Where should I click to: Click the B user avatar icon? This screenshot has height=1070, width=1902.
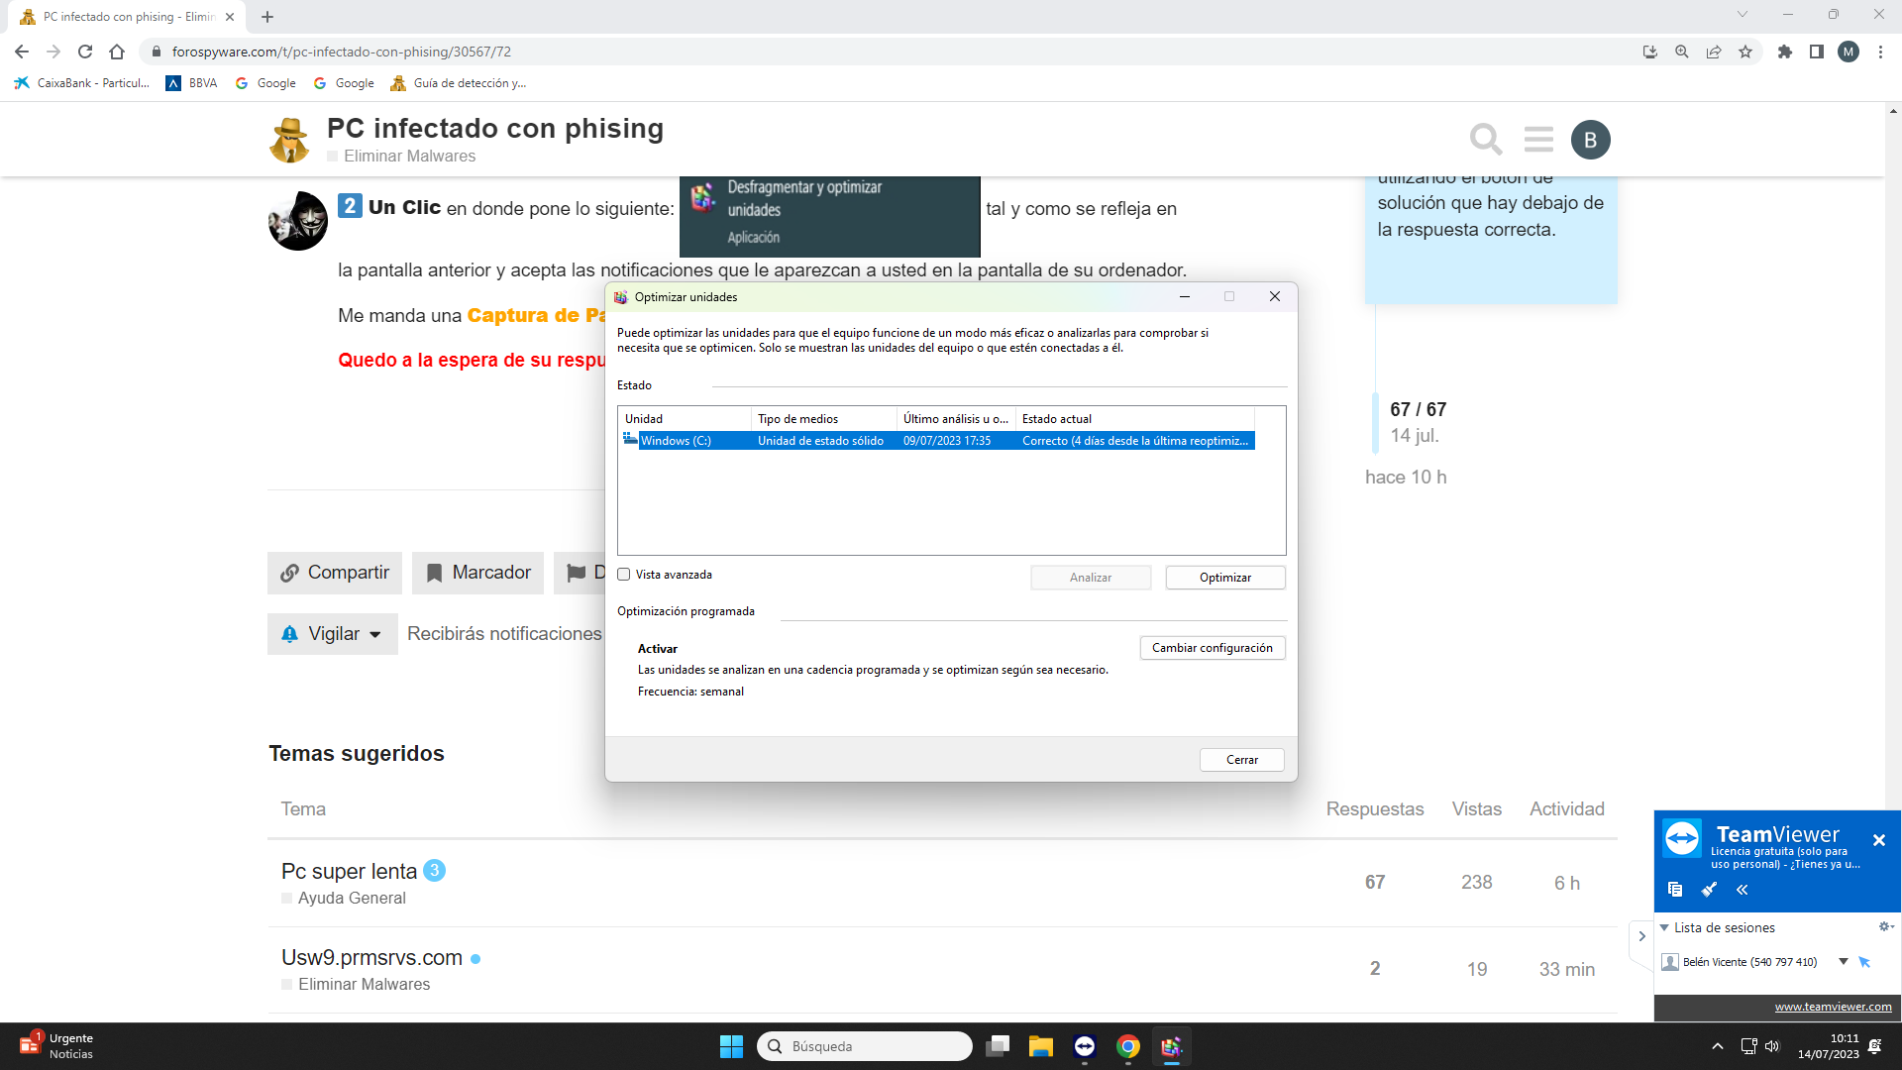(x=1590, y=140)
